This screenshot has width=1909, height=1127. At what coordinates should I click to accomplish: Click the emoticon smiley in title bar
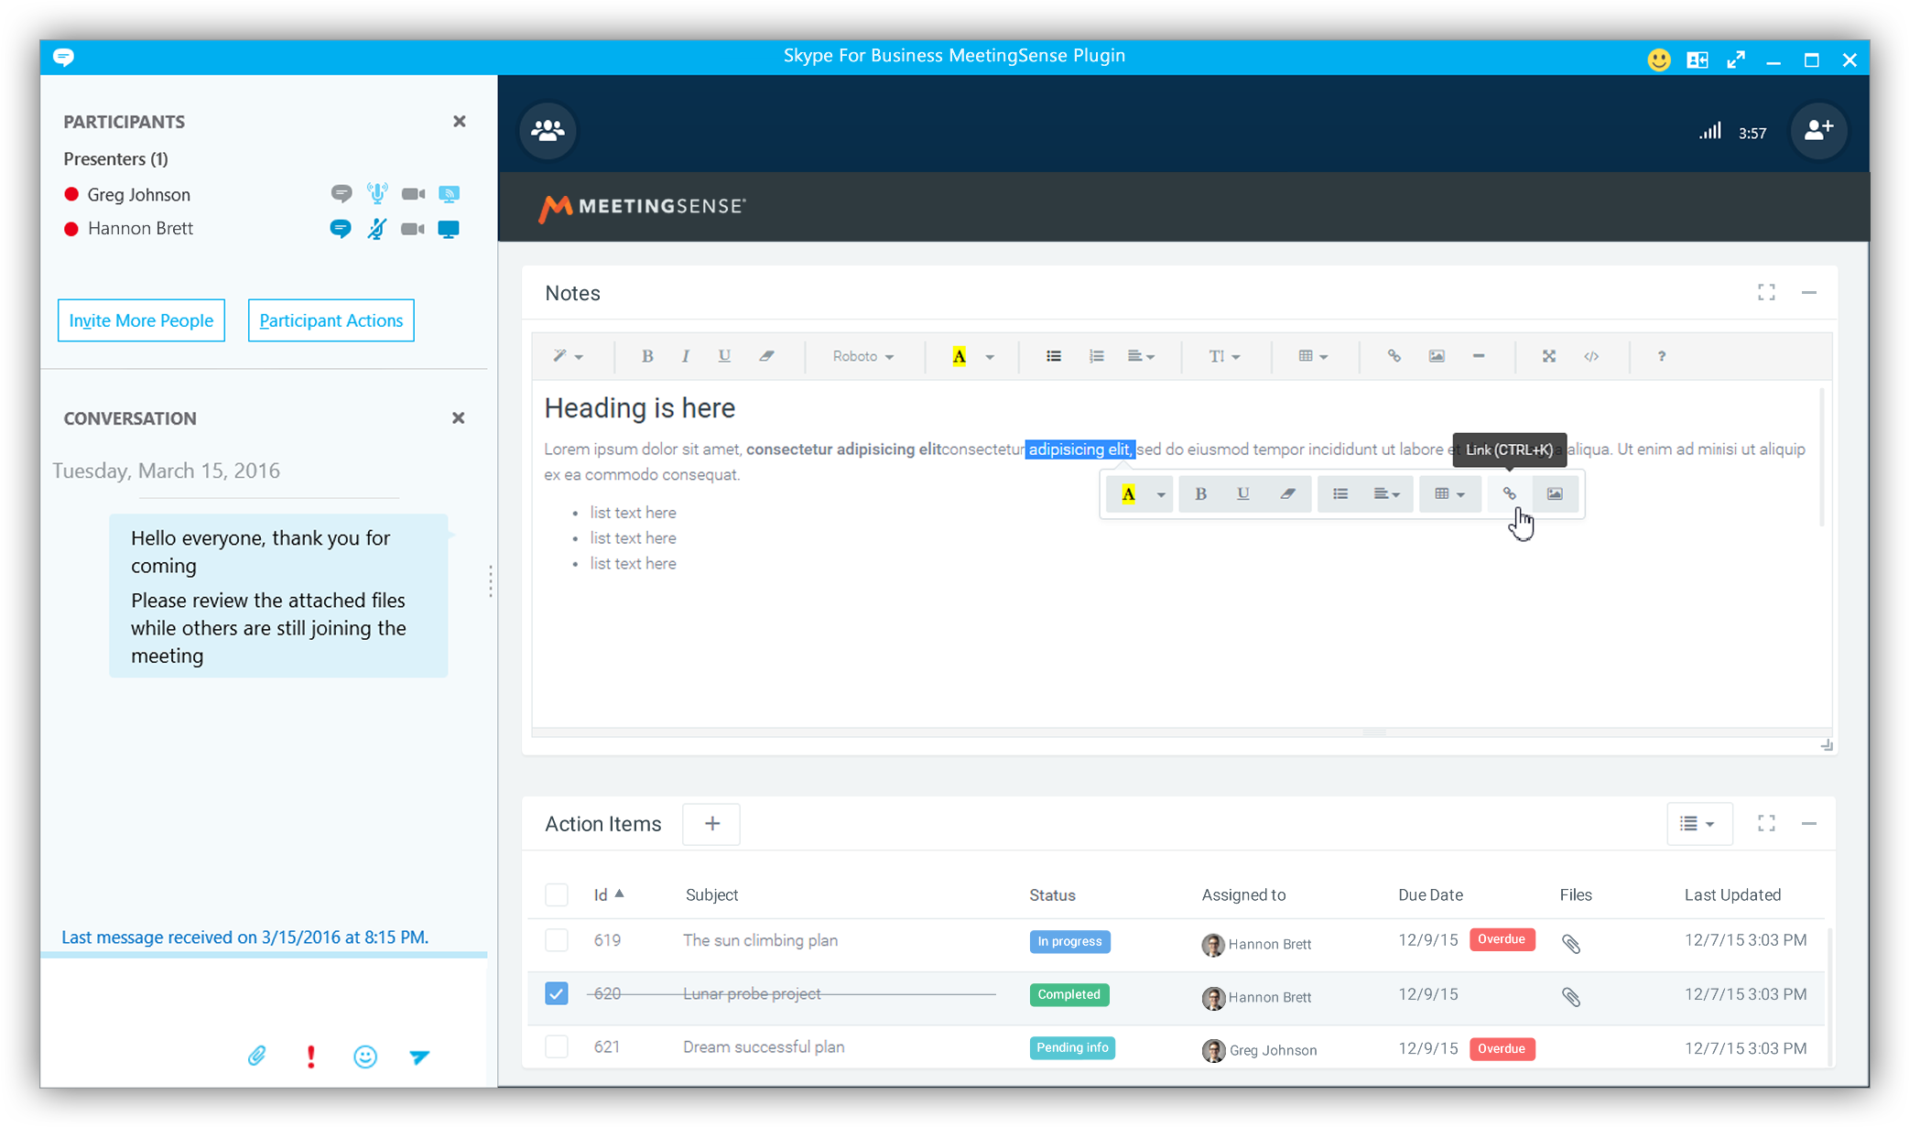[x=1658, y=60]
